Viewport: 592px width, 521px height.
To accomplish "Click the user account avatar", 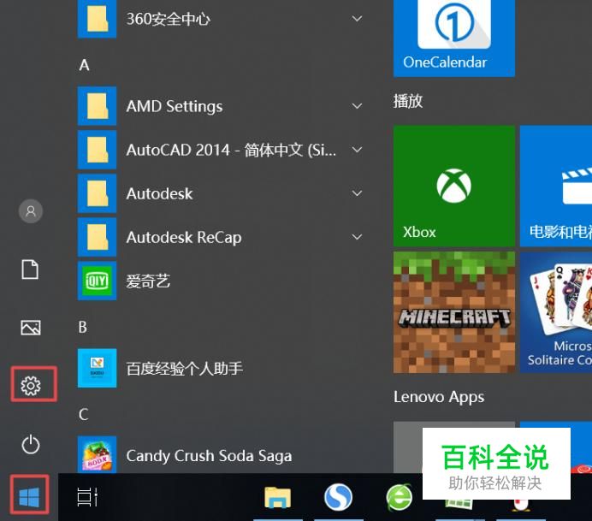I will pyautogui.click(x=31, y=210).
